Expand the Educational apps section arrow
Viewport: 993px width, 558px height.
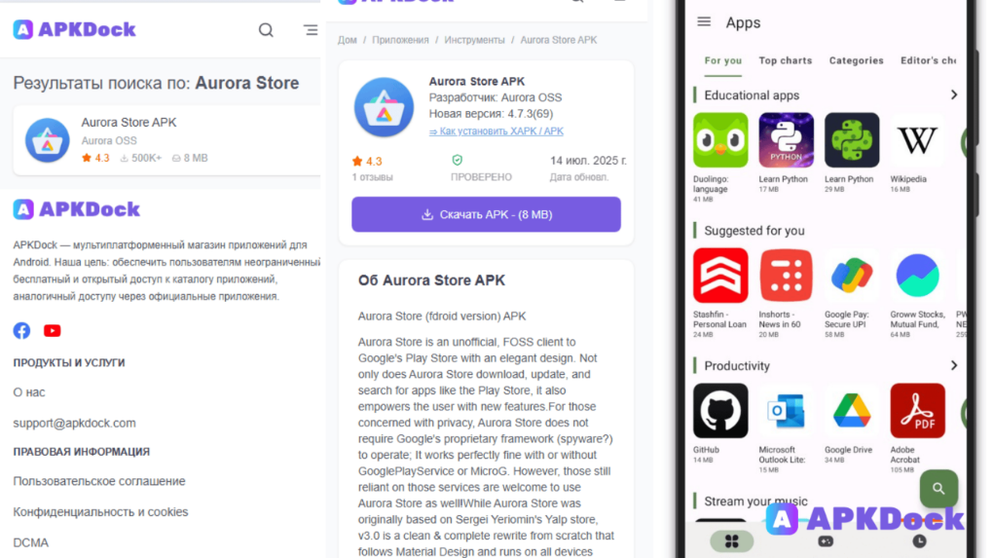(x=954, y=95)
